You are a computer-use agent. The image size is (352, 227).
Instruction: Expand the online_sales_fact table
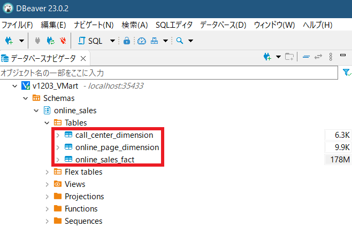[x=58, y=160]
